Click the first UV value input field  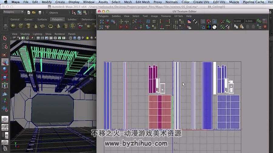point(238,21)
